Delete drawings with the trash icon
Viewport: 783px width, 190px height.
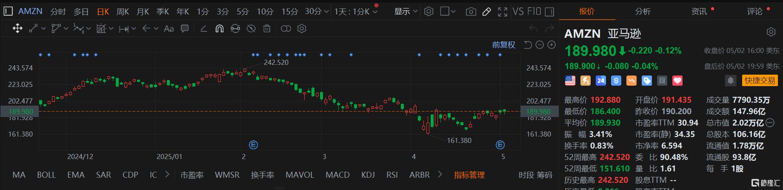click(267, 29)
